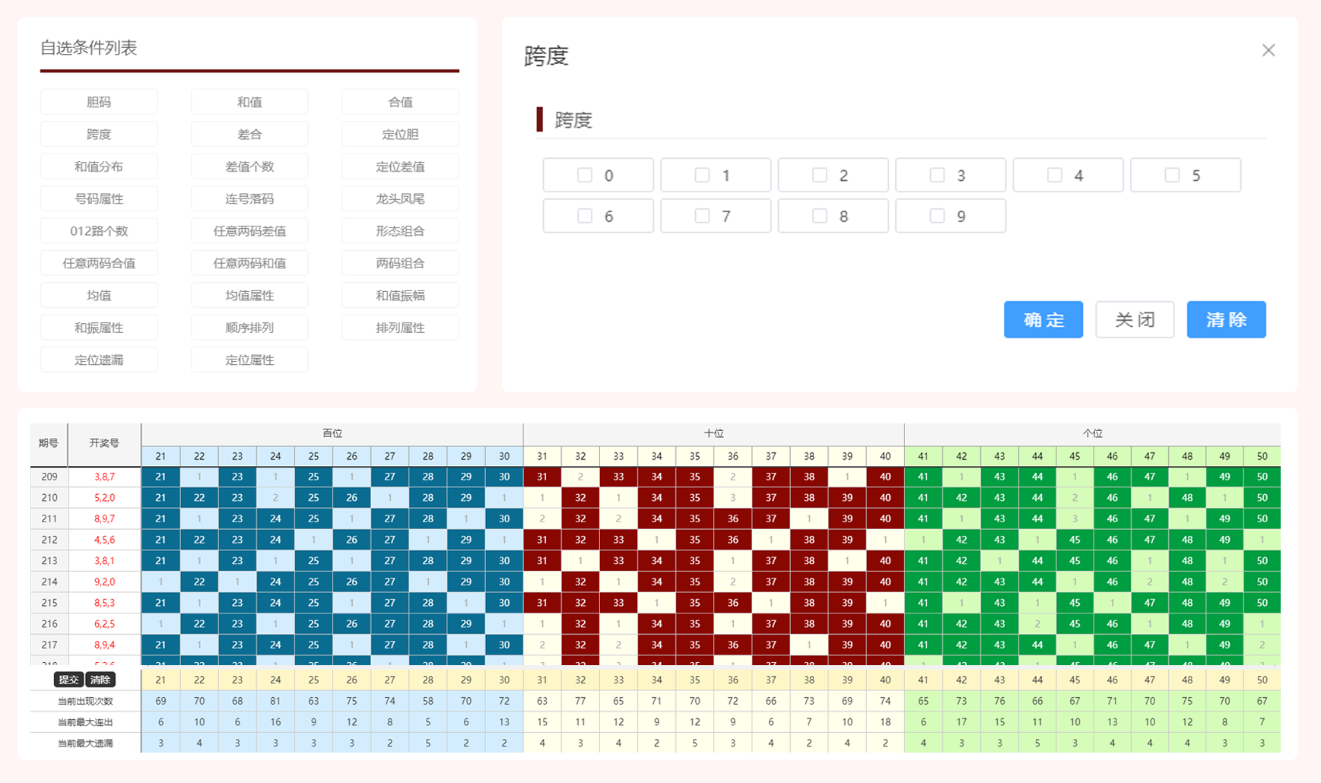1321x783 pixels.
Task: Open the 龙头凤尾 condition
Action: click(x=400, y=199)
